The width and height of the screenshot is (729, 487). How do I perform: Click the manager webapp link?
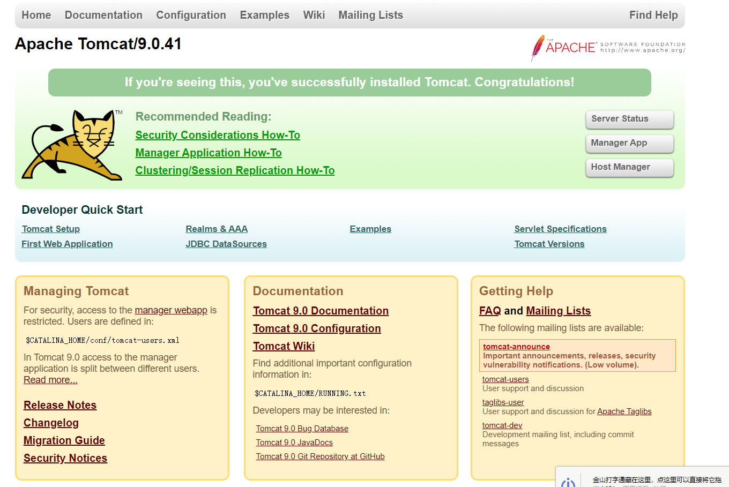[x=171, y=310]
